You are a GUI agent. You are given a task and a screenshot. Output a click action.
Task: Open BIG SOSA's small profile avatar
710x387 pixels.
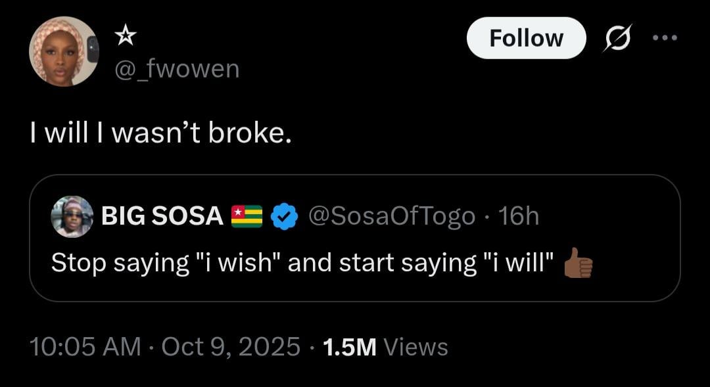pos(72,216)
